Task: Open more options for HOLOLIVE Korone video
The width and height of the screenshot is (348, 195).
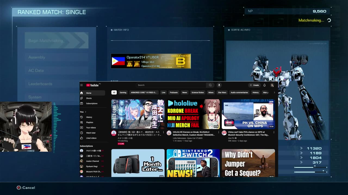Action: click(x=219, y=132)
